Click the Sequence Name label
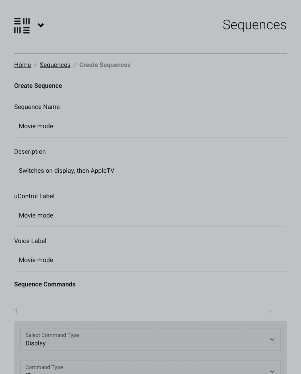 [x=37, y=107]
